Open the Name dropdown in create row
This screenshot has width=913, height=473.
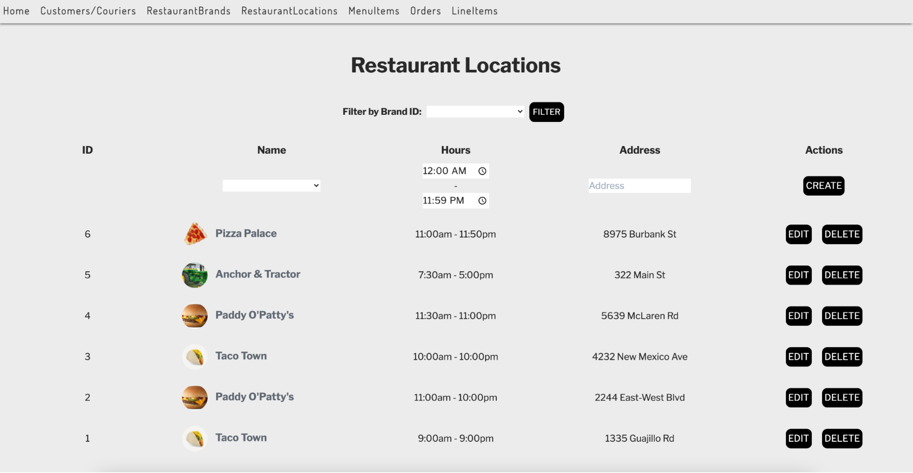271,185
